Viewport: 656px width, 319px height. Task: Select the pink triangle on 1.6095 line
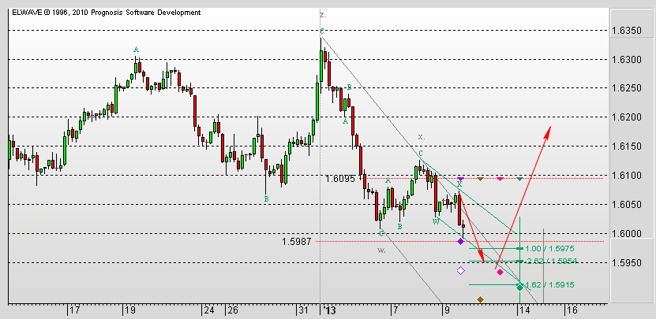tap(500, 179)
